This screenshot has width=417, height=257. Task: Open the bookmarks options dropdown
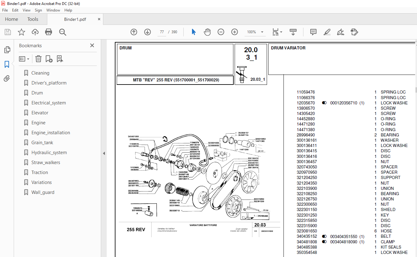click(24, 59)
